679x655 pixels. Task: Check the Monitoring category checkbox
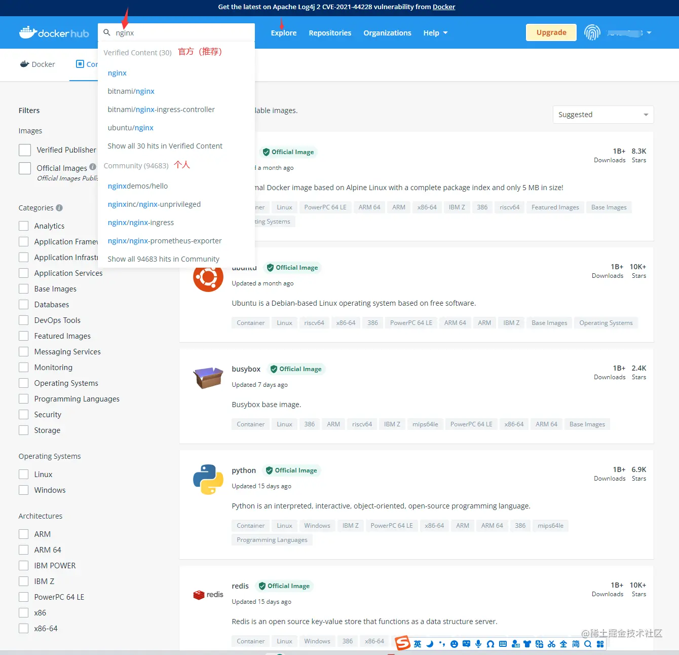click(23, 367)
